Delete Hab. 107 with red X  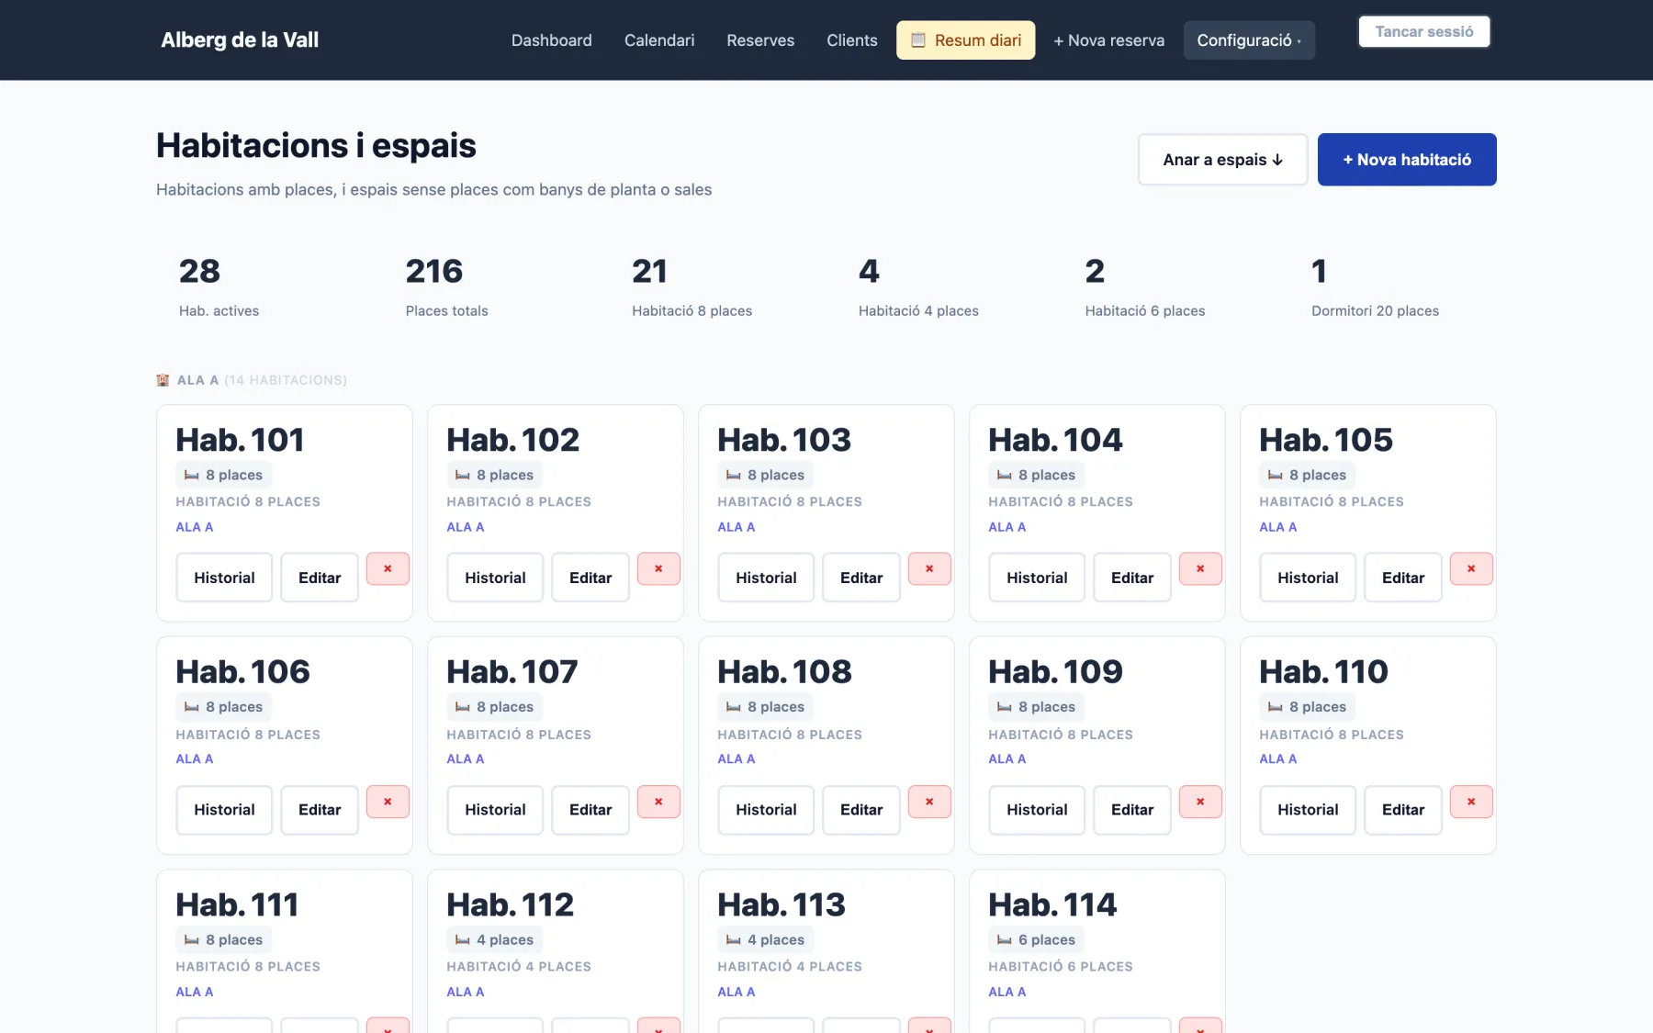click(658, 802)
